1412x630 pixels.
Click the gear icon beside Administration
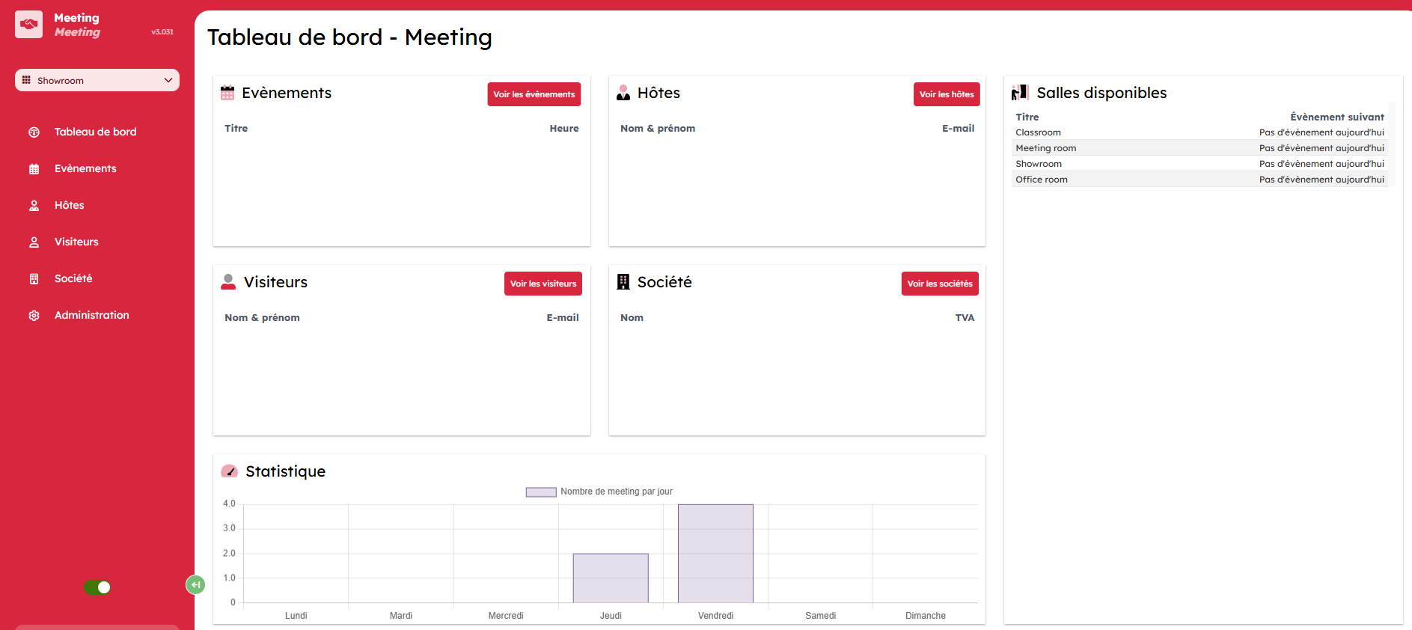34,316
